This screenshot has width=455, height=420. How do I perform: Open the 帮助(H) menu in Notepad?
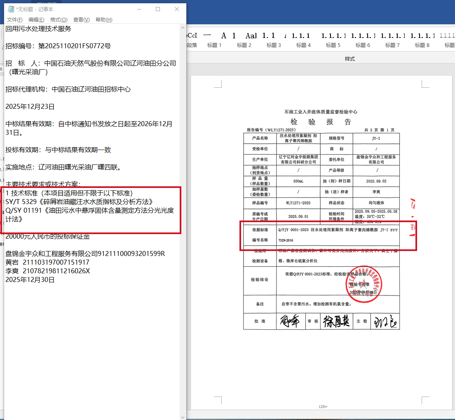click(104, 20)
